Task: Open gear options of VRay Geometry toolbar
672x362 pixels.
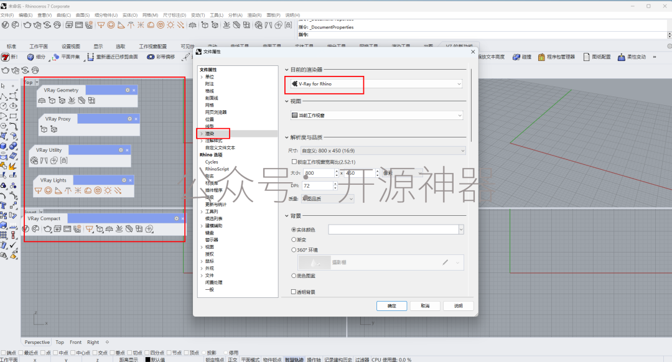Action: pyautogui.click(x=128, y=90)
